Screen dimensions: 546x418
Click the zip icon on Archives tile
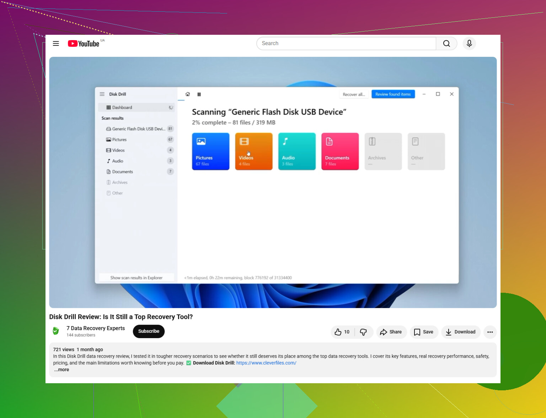[x=372, y=142]
